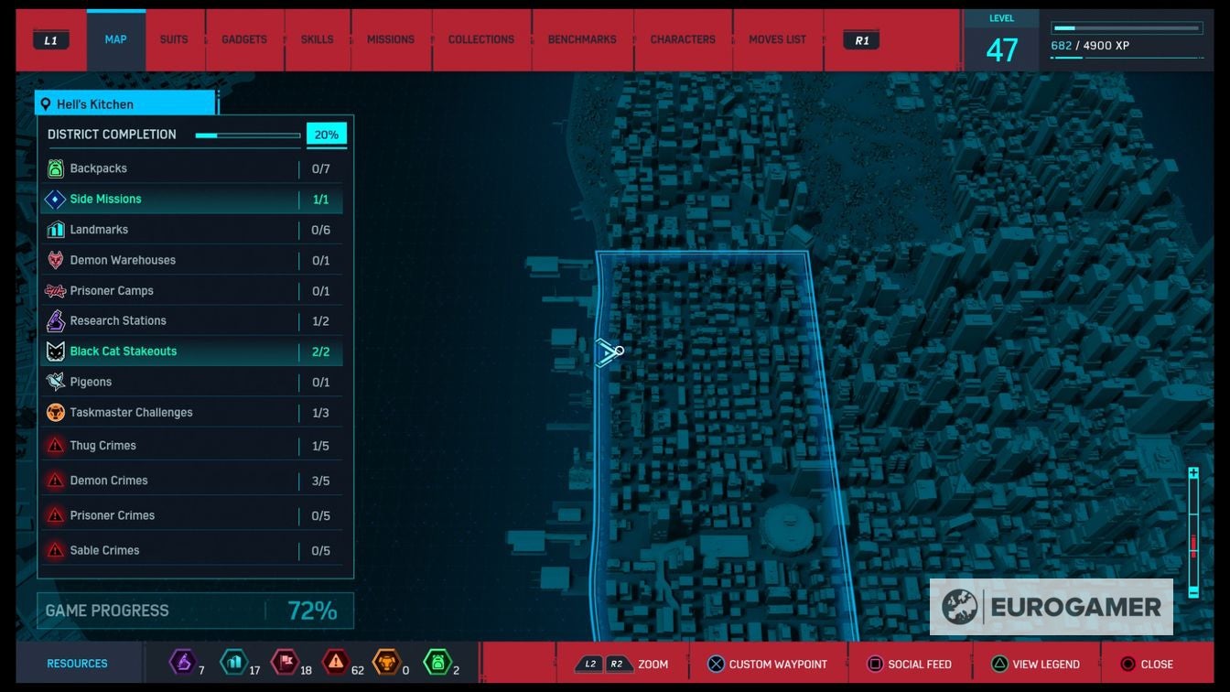Select the Side Missions row
Image resolution: width=1230 pixels, height=692 pixels.
coord(190,199)
